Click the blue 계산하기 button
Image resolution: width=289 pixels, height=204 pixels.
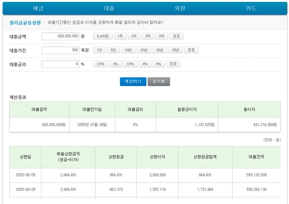point(133,82)
